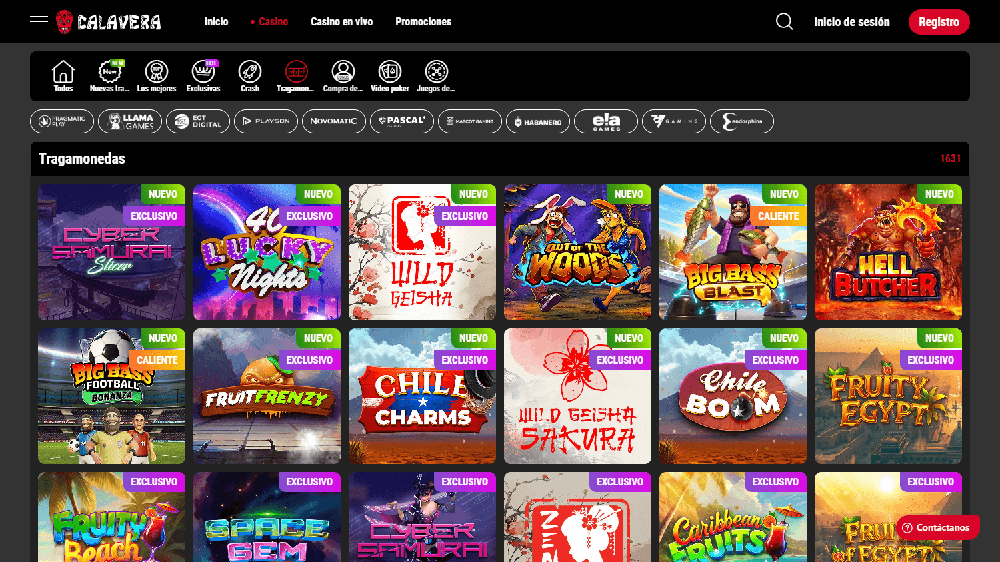
Task: Open Out of the Woods game
Action: point(577,252)
